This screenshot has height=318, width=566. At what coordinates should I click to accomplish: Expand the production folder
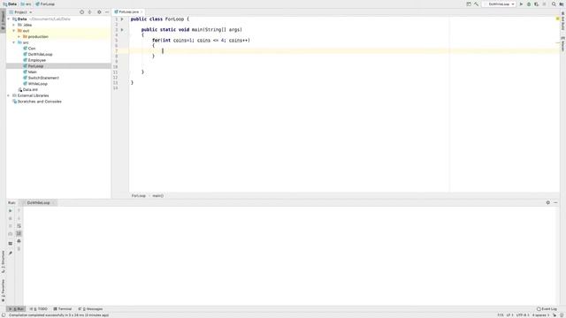click(19, 37)
